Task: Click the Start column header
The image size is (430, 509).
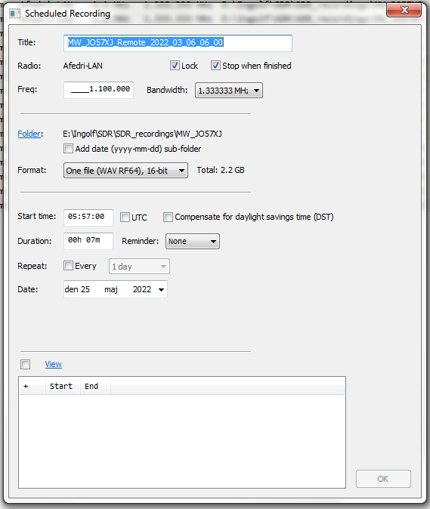Action: point(63,386)
